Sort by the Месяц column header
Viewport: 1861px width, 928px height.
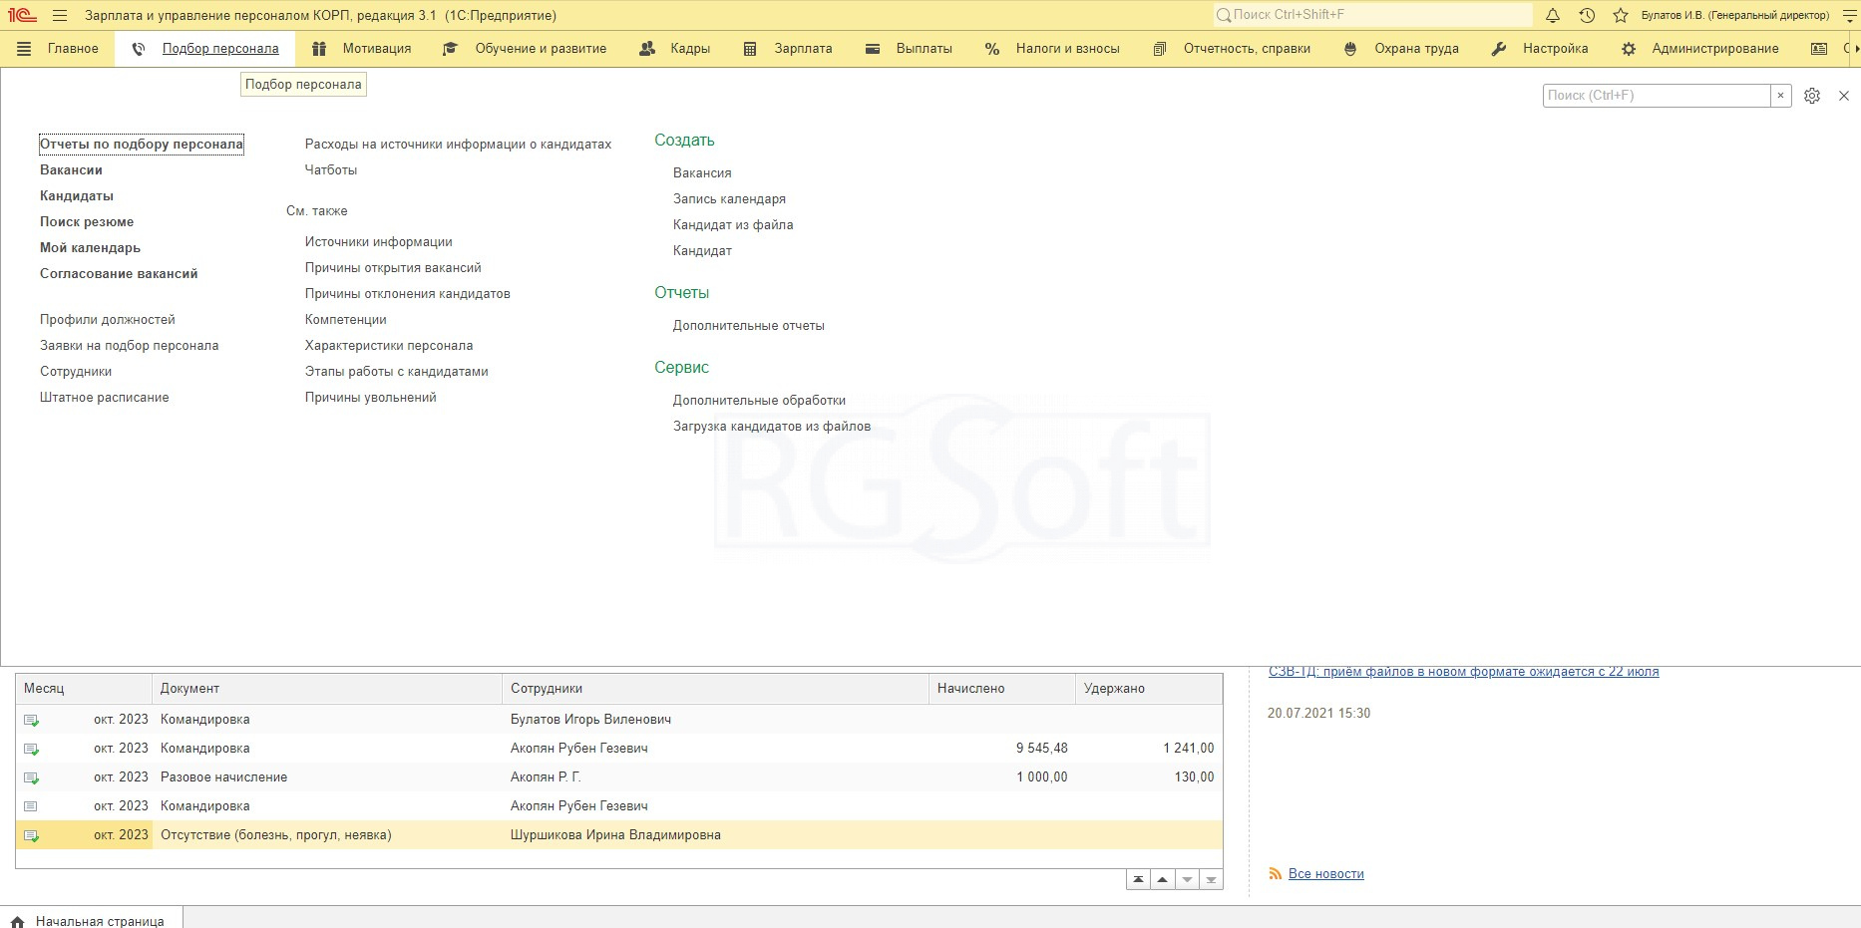[84, 689]
